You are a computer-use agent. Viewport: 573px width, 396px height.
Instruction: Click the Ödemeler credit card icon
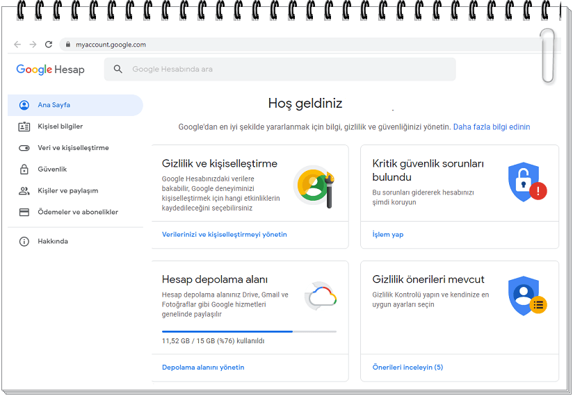(24, 212)
